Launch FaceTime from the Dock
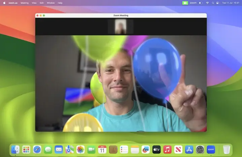242x157 pixels. pyautogui.click(x=91, y=150)
